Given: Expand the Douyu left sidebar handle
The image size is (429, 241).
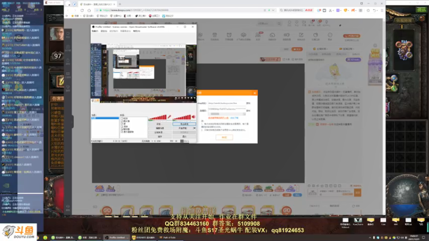Looking at the screenshot, I should (x=72, y=122).
